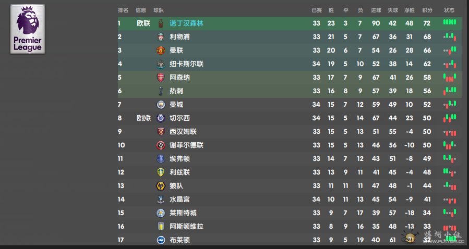Click the 排名 ranking column header
The height and width of the screenshot is (249, 469).
(123, 10)
